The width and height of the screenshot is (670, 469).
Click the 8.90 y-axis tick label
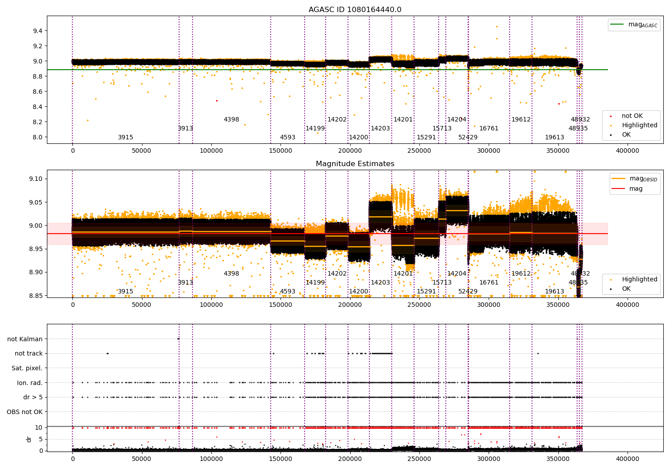click(x=36, y=272)
